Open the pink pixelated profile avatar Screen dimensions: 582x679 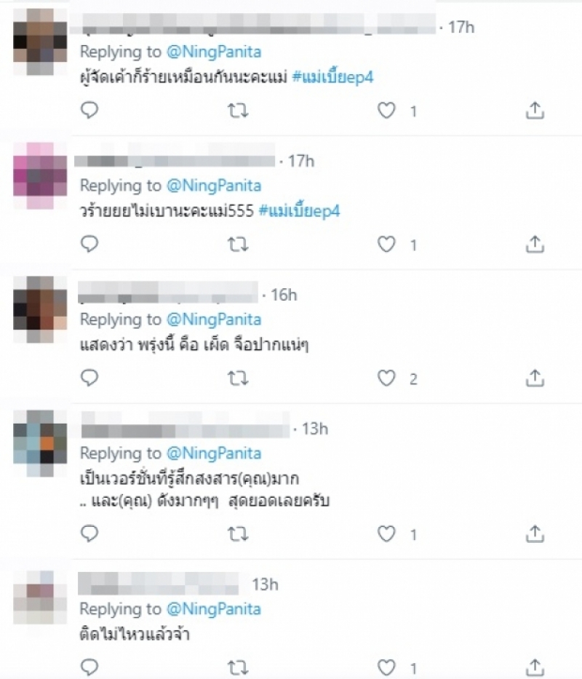(40, 176)
